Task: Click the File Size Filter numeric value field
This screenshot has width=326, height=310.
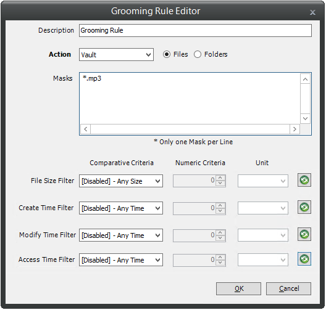Action: click(x=194, y=181)
